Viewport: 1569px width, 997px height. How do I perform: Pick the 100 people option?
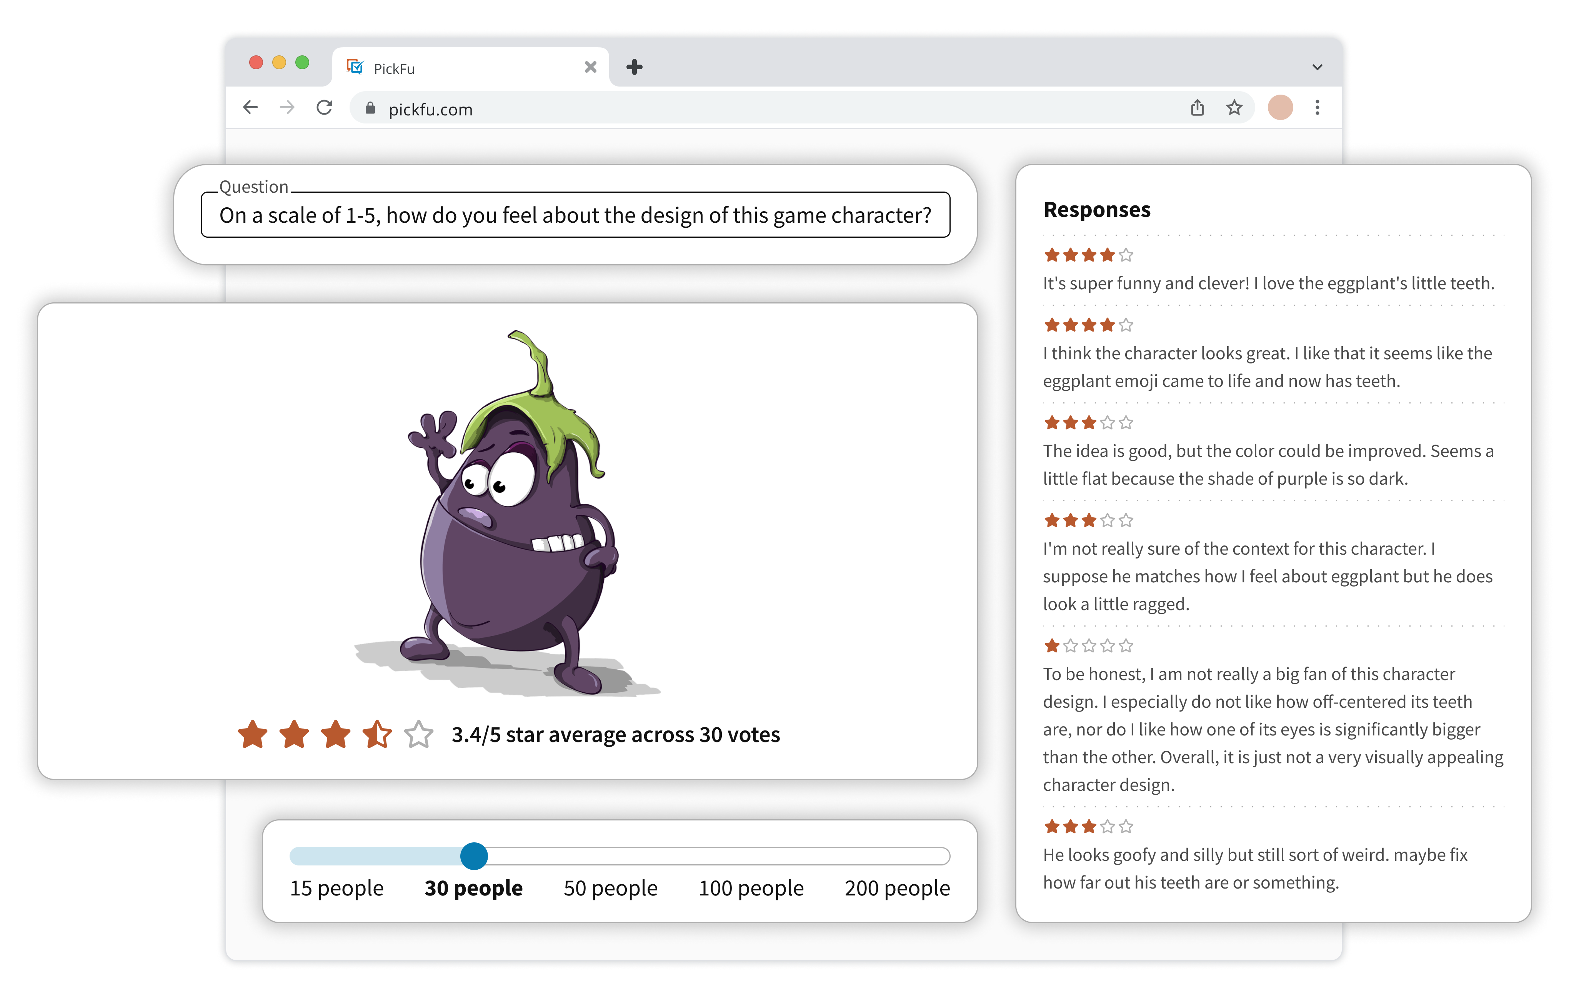point(751,888)
